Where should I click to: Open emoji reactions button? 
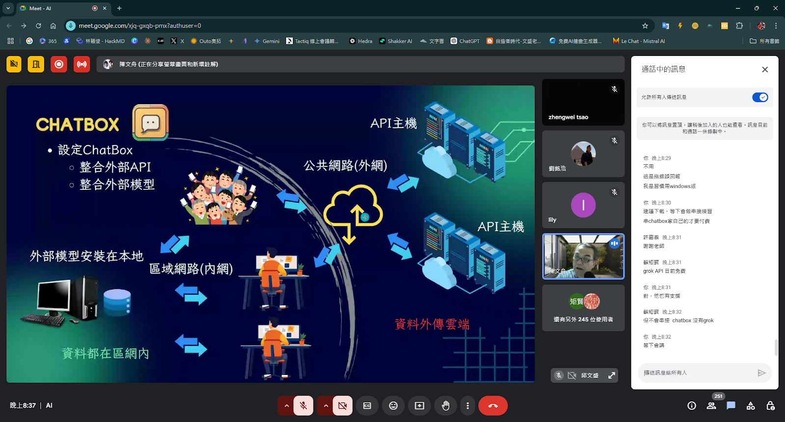pyautogui.click(x=393, y=406)
